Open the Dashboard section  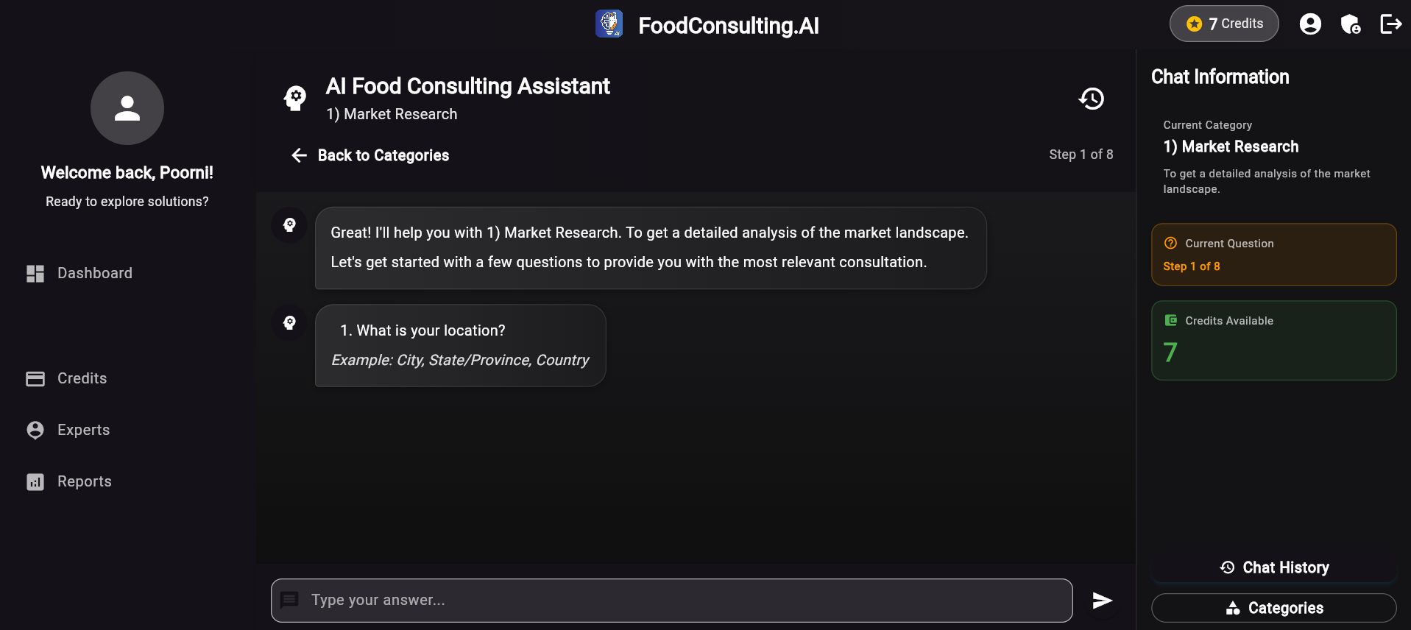click(94, 273)
